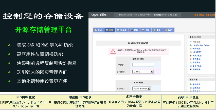Click the 状态 link in top-right header
This screenshot has width=216, height=112.
click(x=202, y=15)
